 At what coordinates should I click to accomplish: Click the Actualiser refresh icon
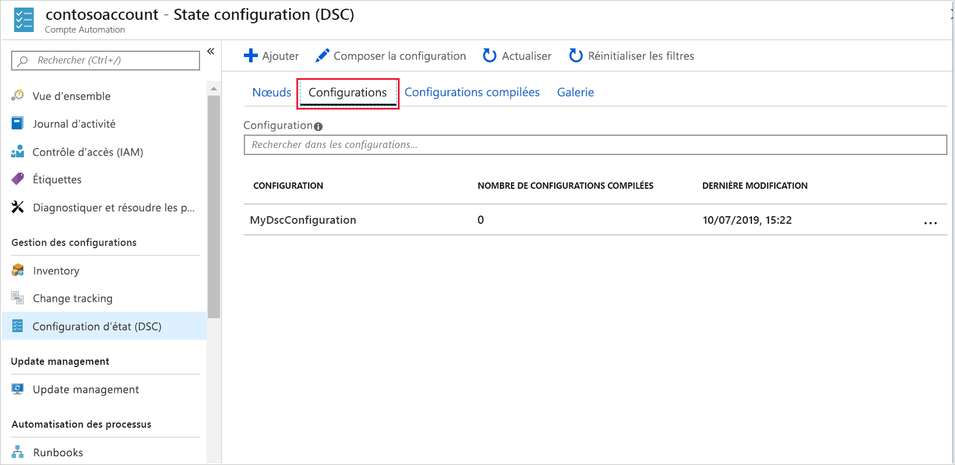[x=490, y=55]
